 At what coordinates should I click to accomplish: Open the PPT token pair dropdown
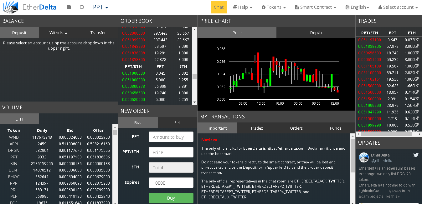pyautogui.click(x=100, y=7)
